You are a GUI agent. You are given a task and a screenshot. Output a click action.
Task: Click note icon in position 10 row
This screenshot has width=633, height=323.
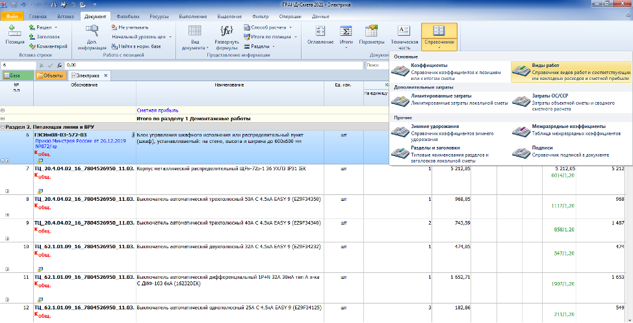coord(40,269)
